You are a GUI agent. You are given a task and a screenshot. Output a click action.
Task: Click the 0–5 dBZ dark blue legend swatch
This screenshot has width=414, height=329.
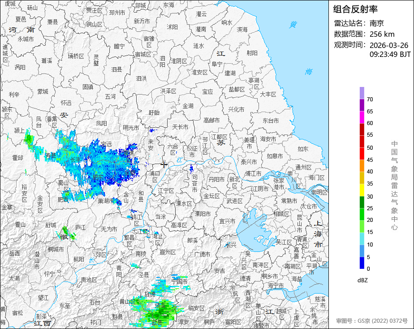pos(362,263)
